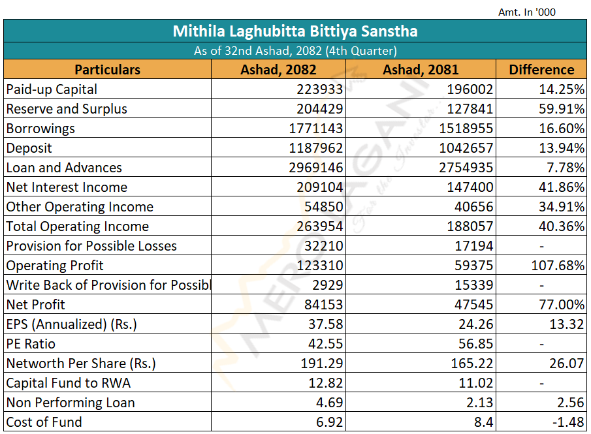This screenshot has height=434, width=591.
Task: Click the value 191.29
Action: [322, 364]
